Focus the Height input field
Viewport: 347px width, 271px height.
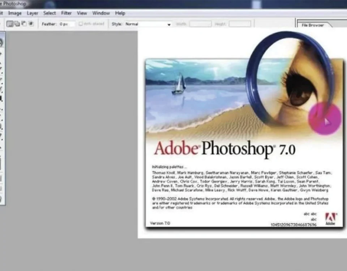click(x=240, y=24)
